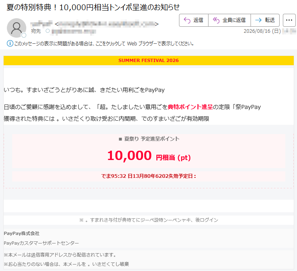Click the red 典特ポイント進呈 text
This screenshot has width=297, height=271.
190,107
